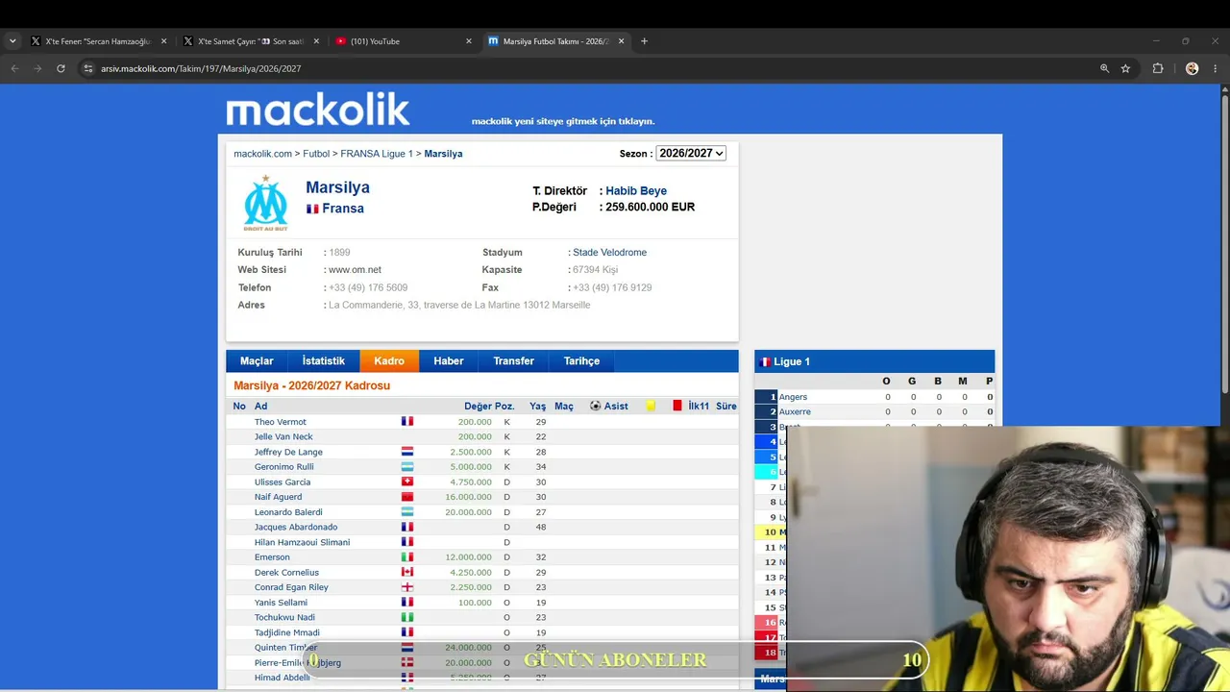Click the mackolik.com breadcrumb link
Screen dimensions: 1230x692
click(262, 154)
